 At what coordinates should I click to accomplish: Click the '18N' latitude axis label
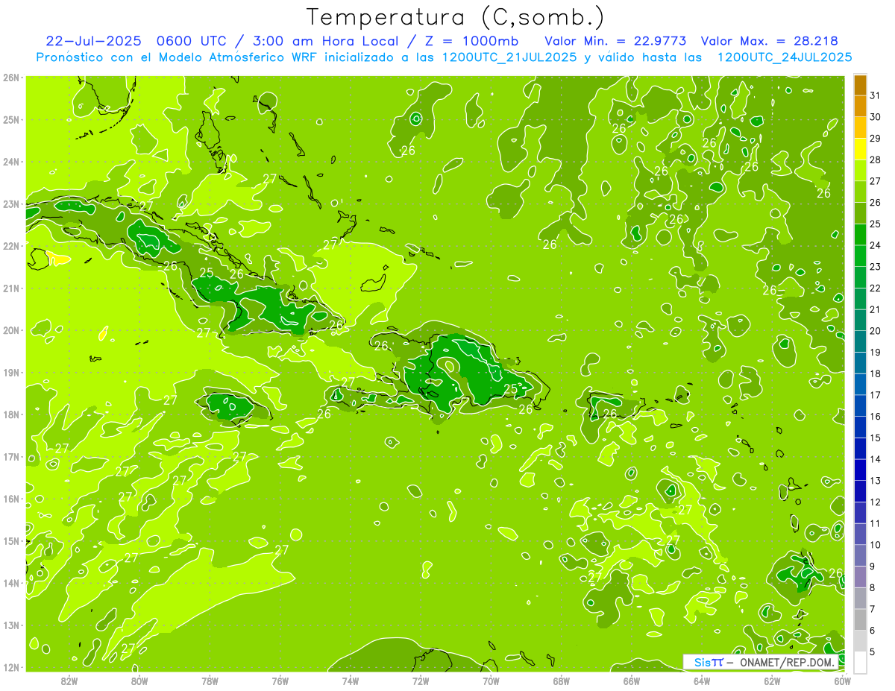(x=11, y=414)
